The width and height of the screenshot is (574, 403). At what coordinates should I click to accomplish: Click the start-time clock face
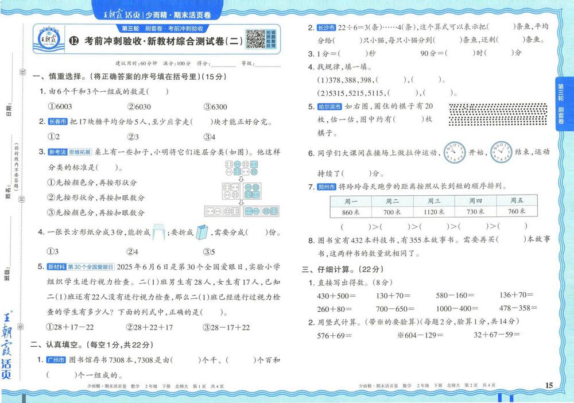[454, 152]
